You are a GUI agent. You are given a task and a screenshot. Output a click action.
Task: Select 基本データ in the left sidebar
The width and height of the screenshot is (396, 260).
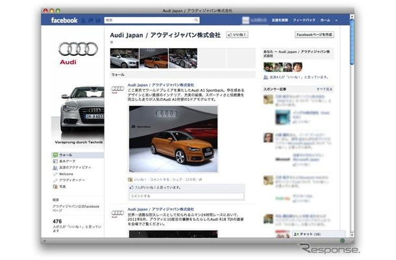tap(67, 161)
